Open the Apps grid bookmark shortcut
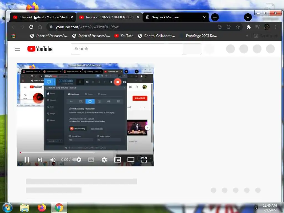The image size is (284, 213). (13, 36)
